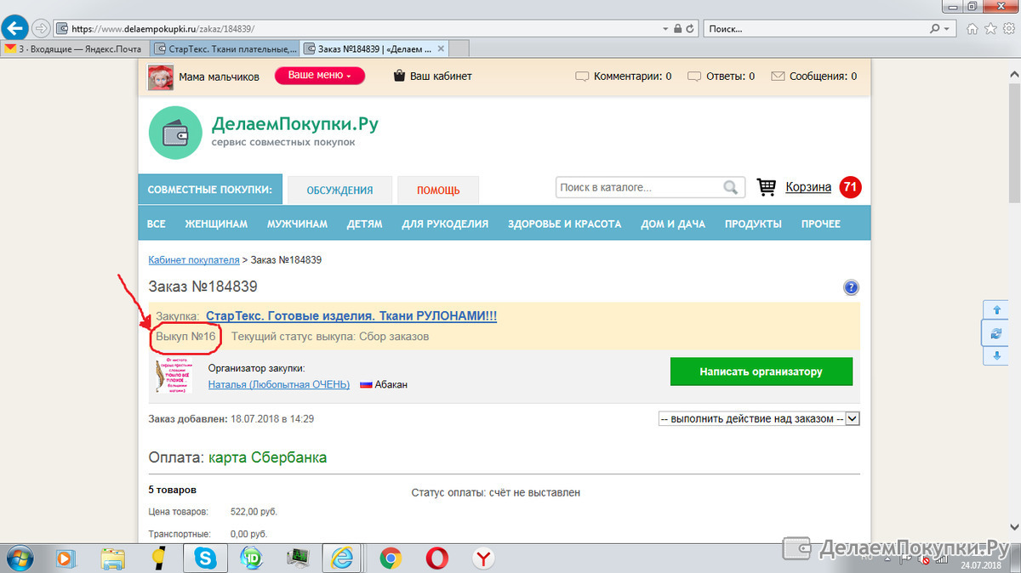Viewport: 1021px width, 573px height.
Task: Select the Заказ №184839 browser tab
Action: tap(376, 48)
